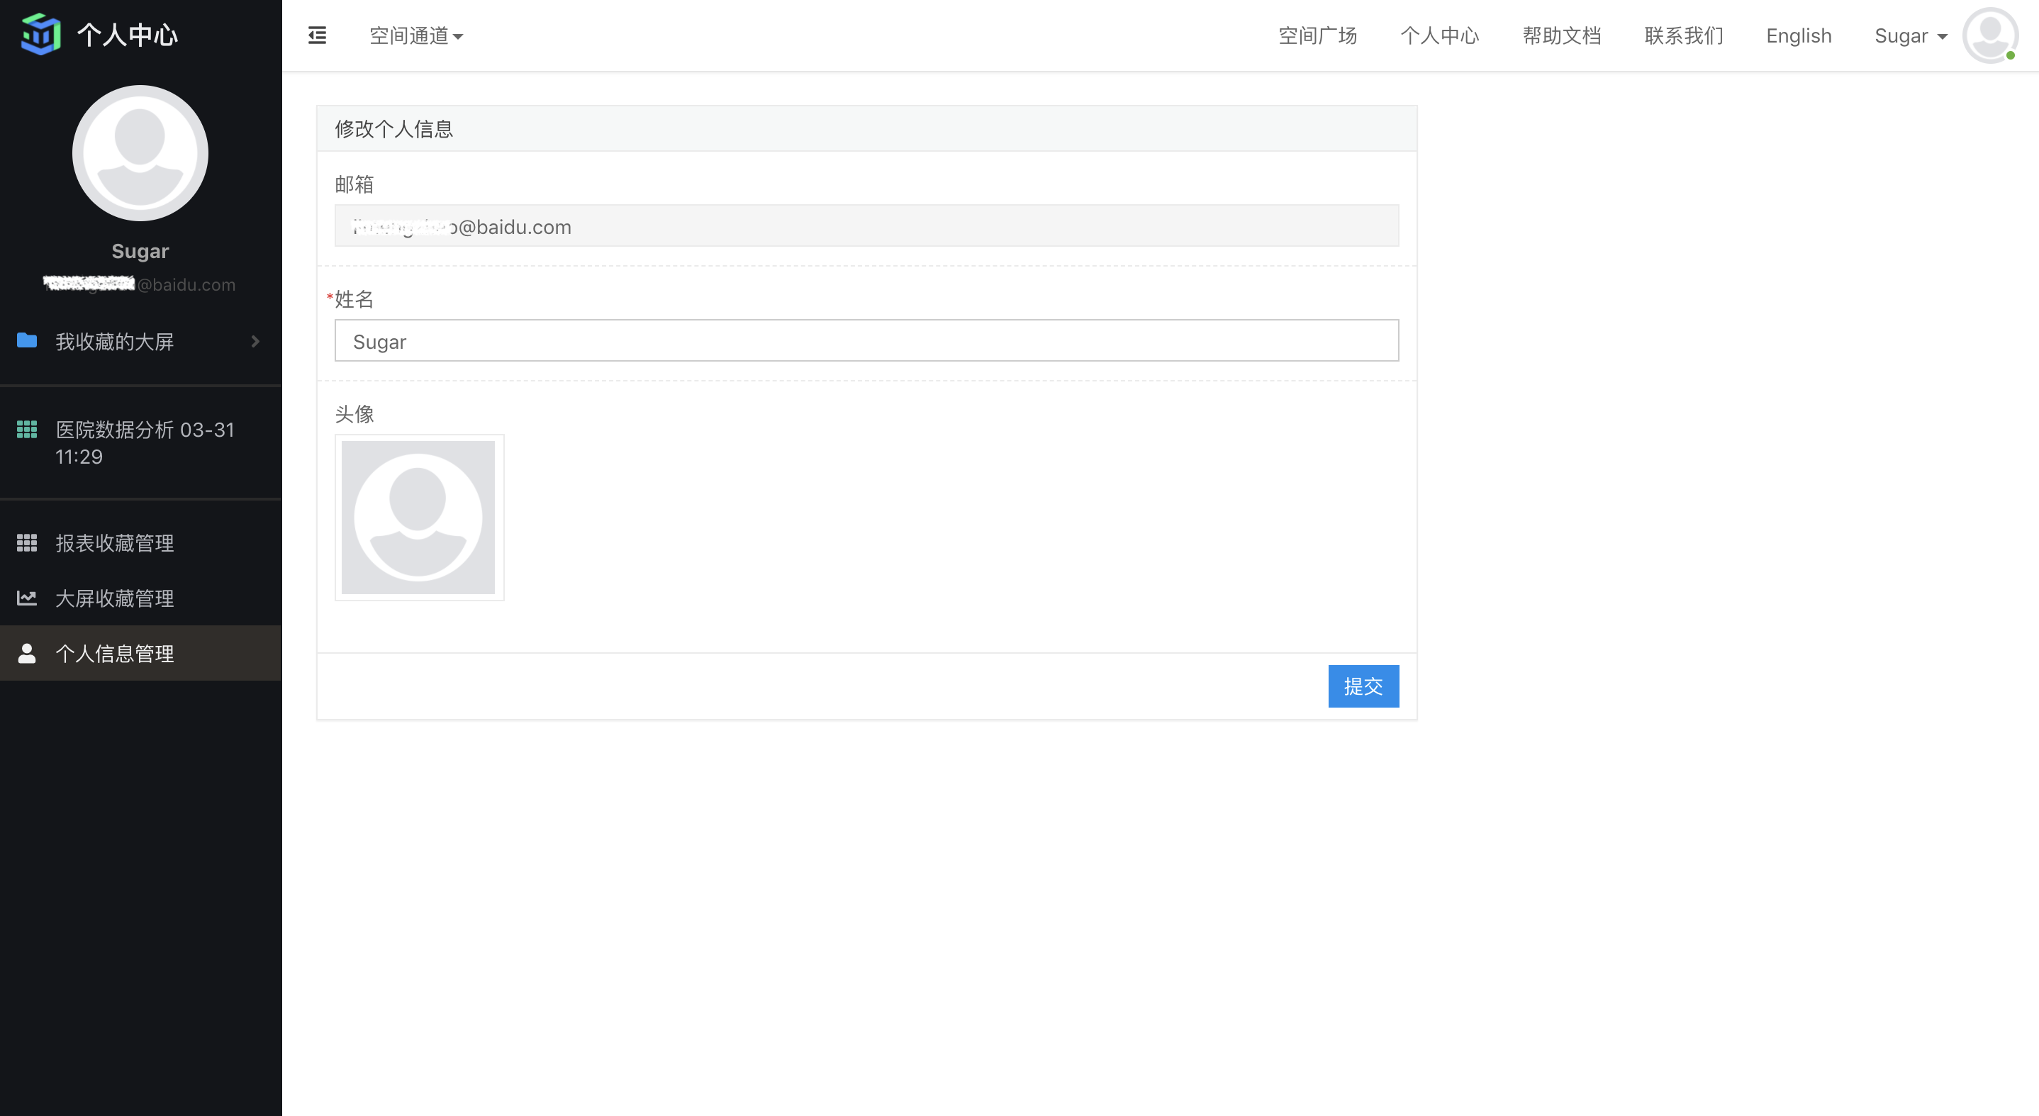This screenshot has height=1116, width=2039.
Task: Click the blue folder icon beside 我收藏的大屏
Action: pos(27,340)
